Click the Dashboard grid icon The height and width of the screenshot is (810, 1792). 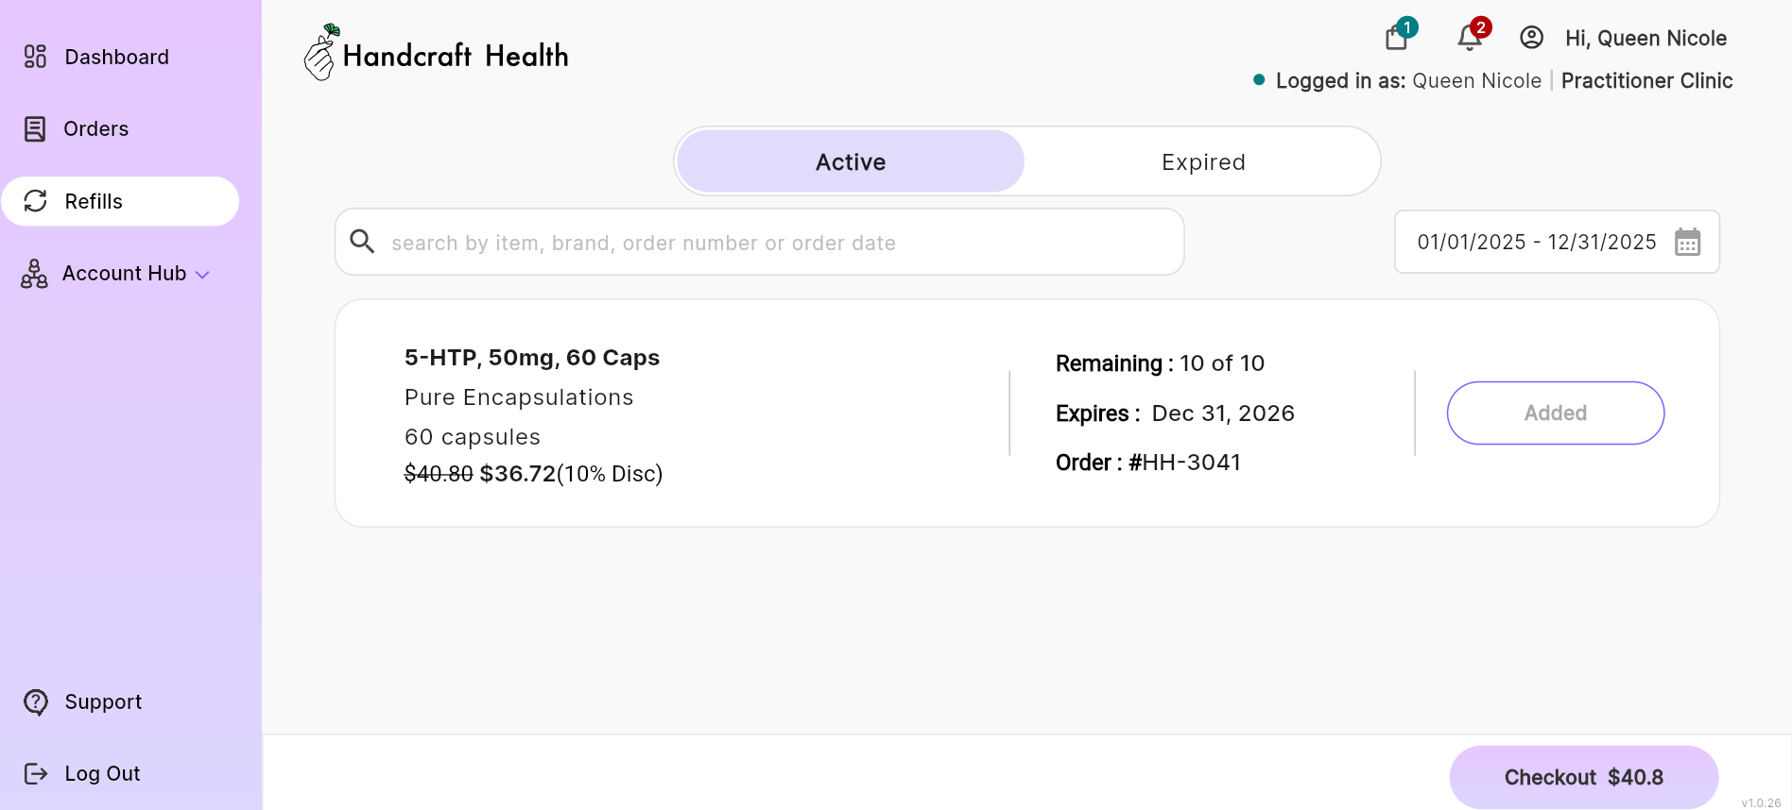[35, 57]
